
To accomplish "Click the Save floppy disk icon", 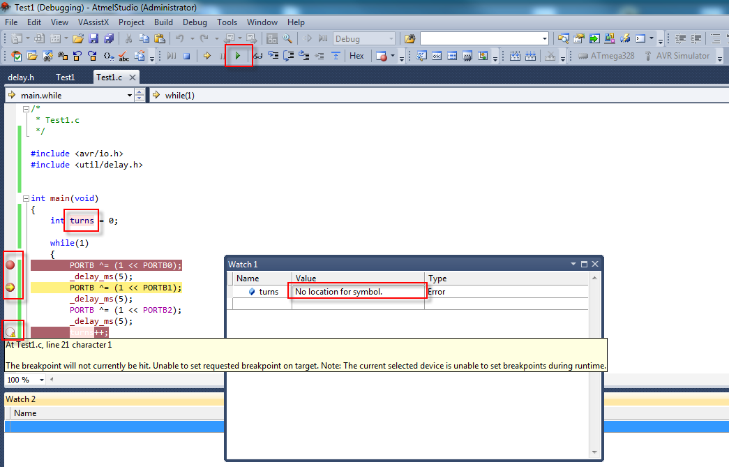I will point(93,38).
